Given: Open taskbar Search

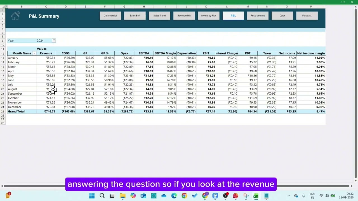Looking at the screenshot, I should (x=102, y=196).
